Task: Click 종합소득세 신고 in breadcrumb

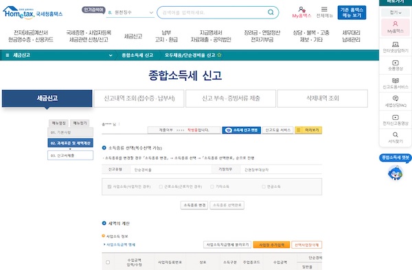Action: pyautogui.click(x=137, y=55)
